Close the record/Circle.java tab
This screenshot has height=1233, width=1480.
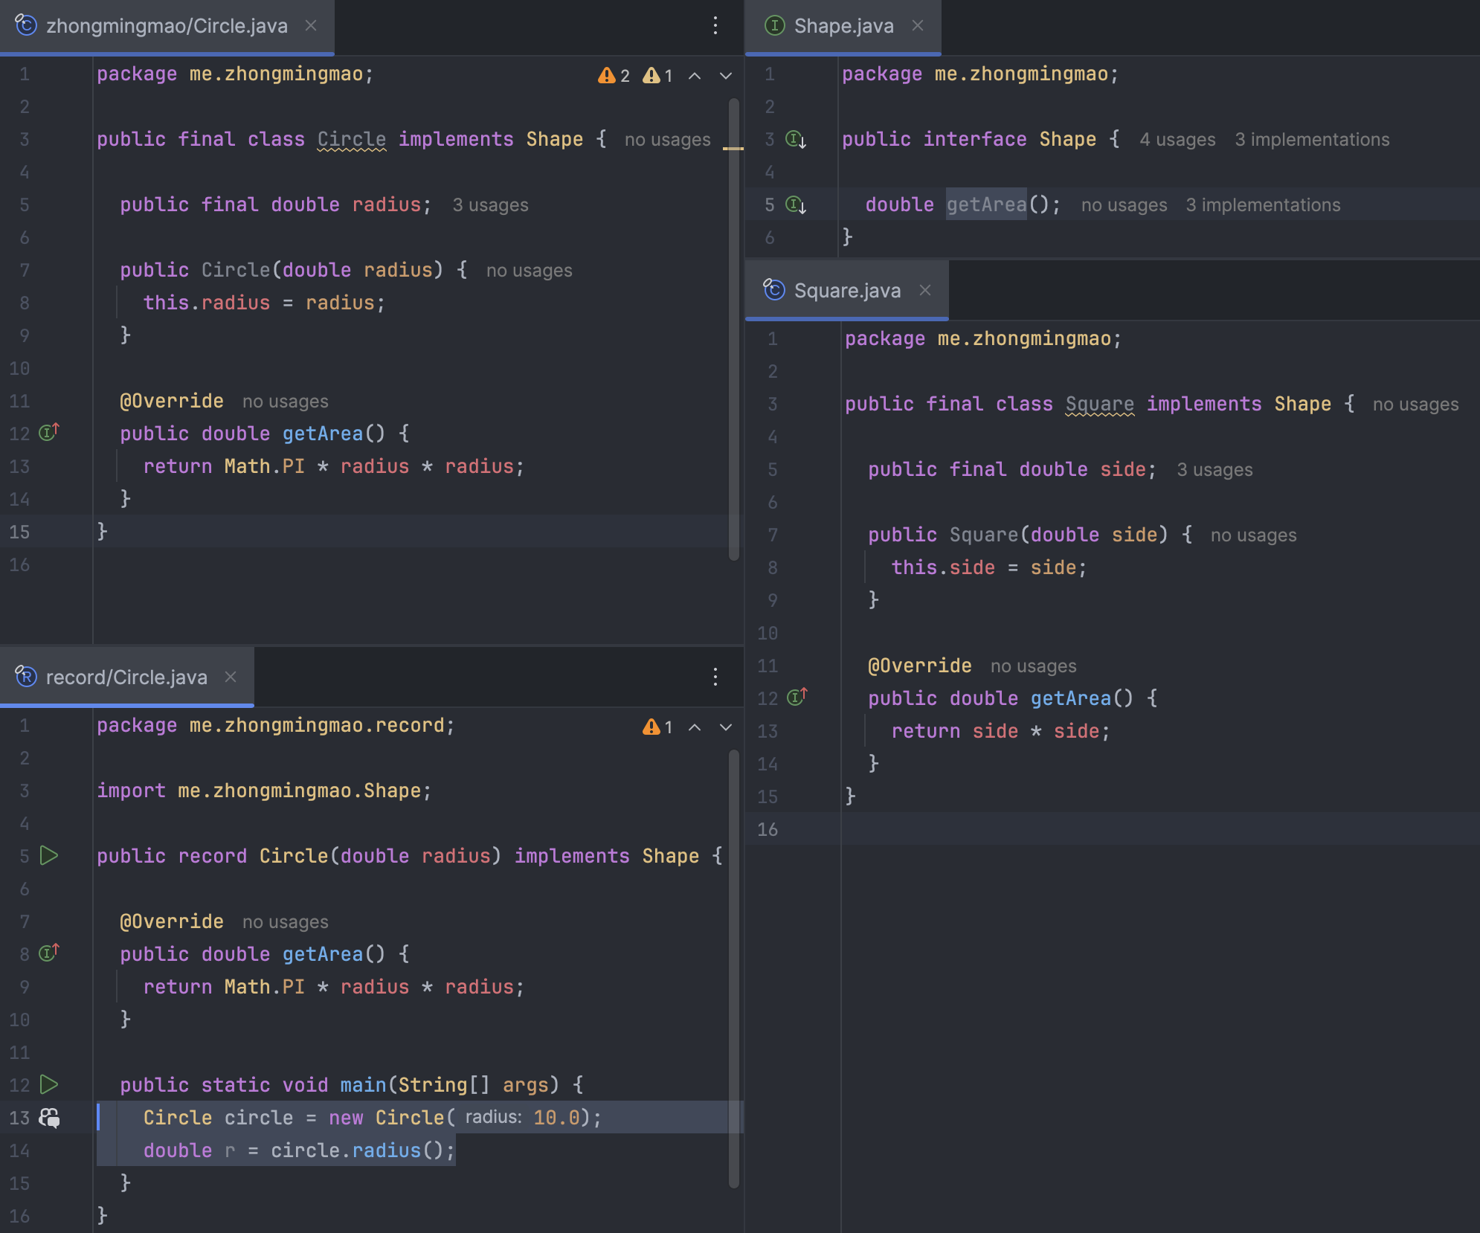click(231, 677)
